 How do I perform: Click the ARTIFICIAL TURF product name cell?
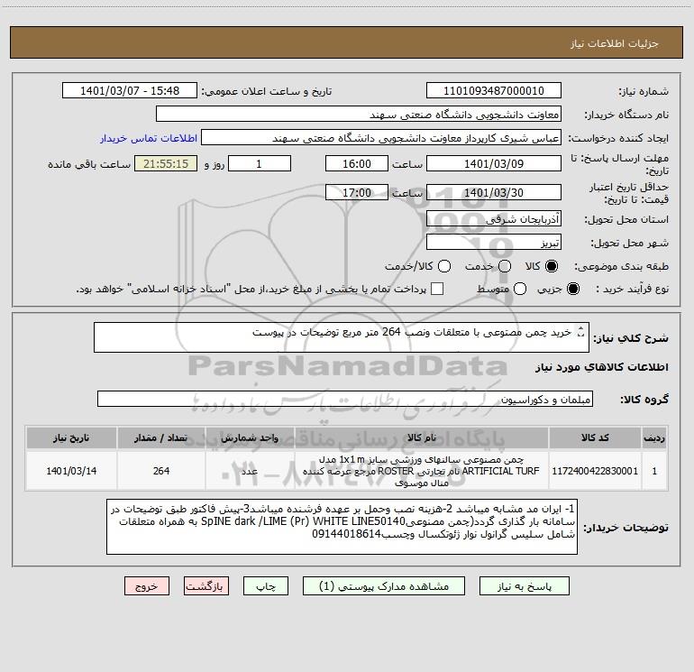point(422,471)
